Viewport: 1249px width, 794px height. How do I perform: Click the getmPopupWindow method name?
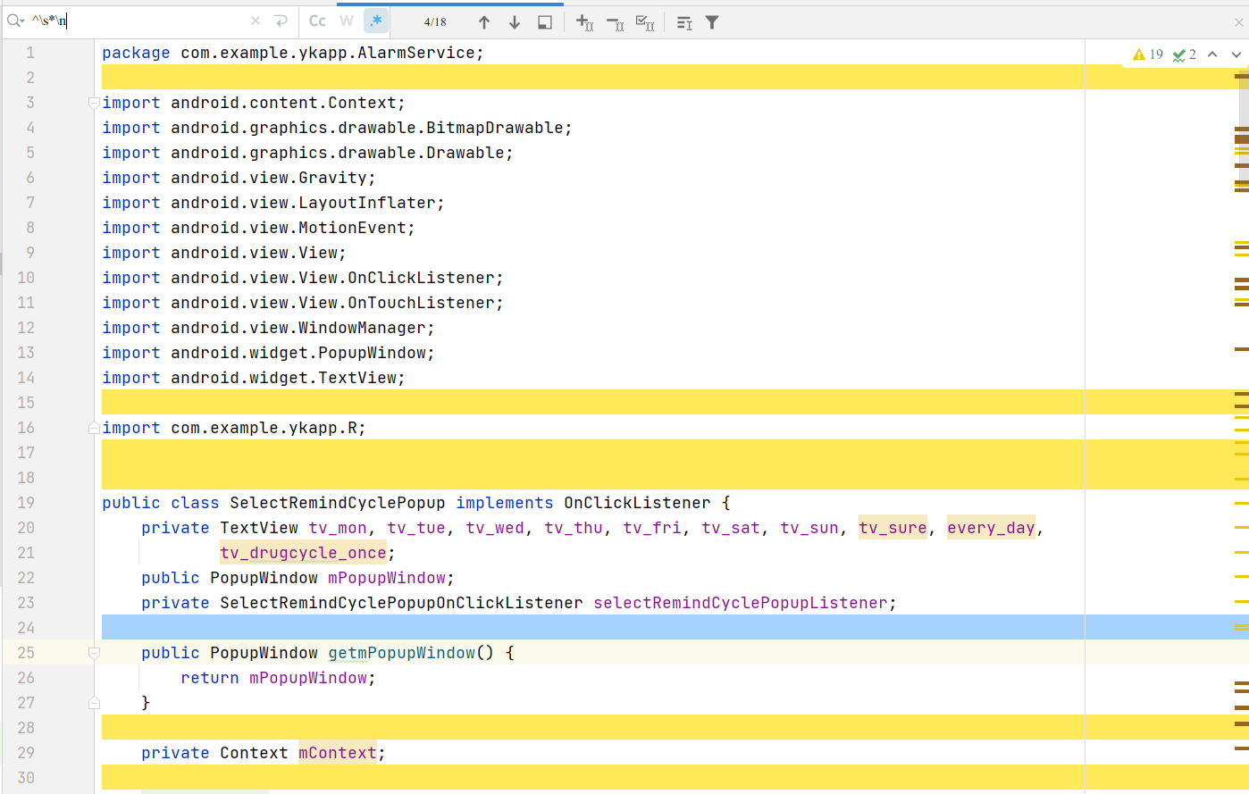[401, 653]
